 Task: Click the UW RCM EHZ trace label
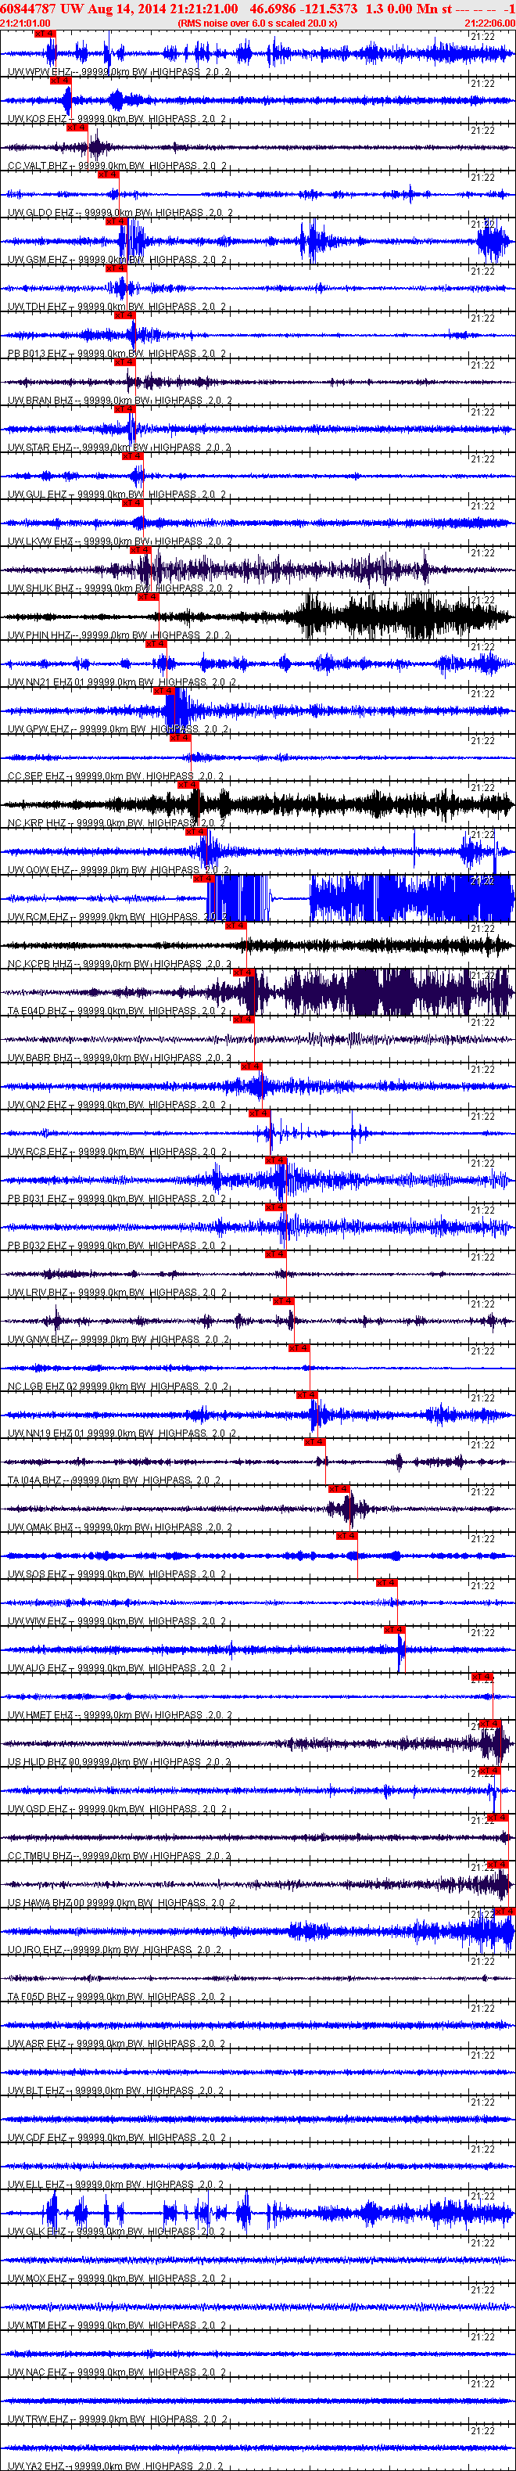[118, 918]
